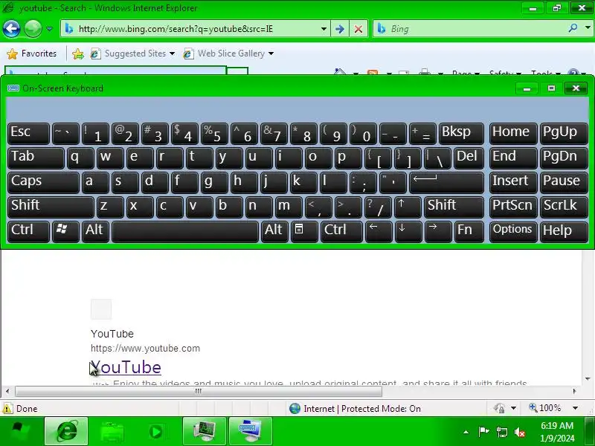Open the zoom level dropdown arrow

(575, 408)
